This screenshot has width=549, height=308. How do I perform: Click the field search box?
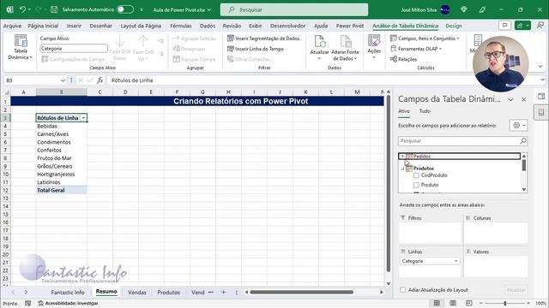[462, 140]
